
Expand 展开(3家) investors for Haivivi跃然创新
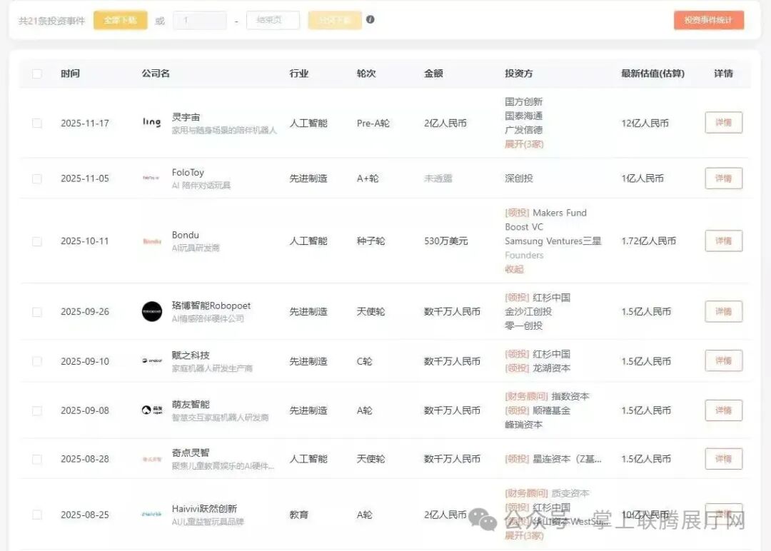(524, 535)
